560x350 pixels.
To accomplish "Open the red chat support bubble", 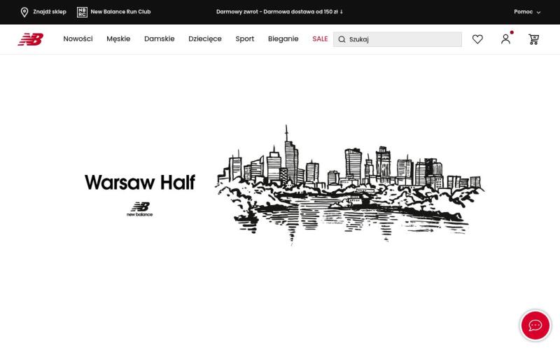I will tap(535, 325).
